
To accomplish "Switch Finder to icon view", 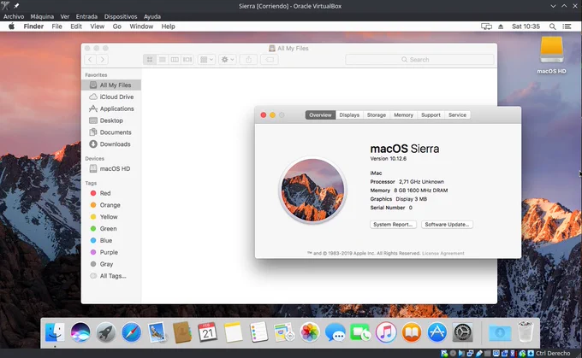I will pyautogui.click(x=150, y=59).
